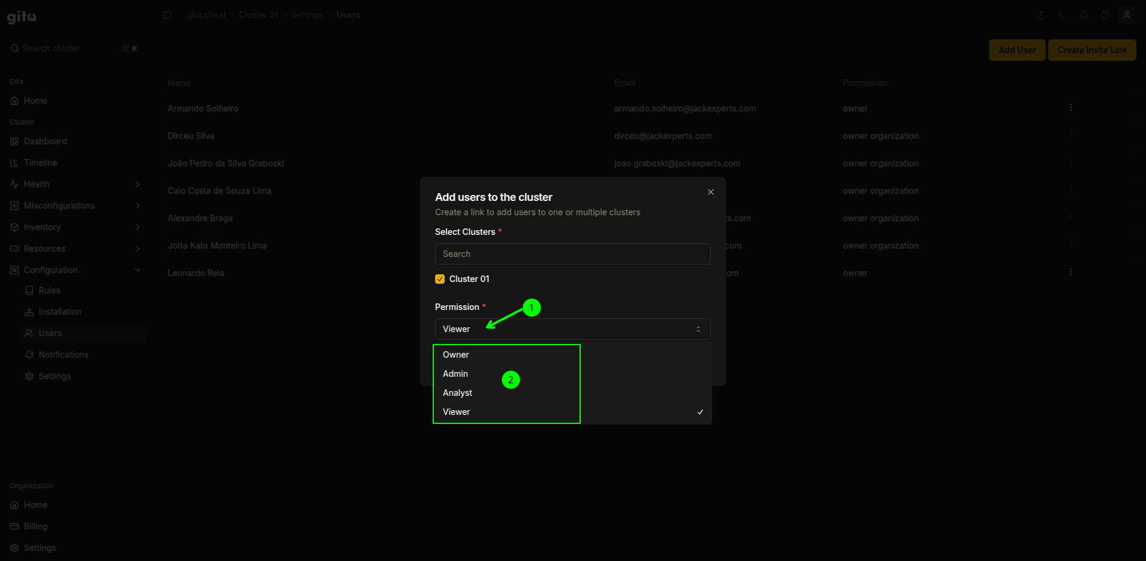Click the share/upload icon in top bar

point(1041,15)
